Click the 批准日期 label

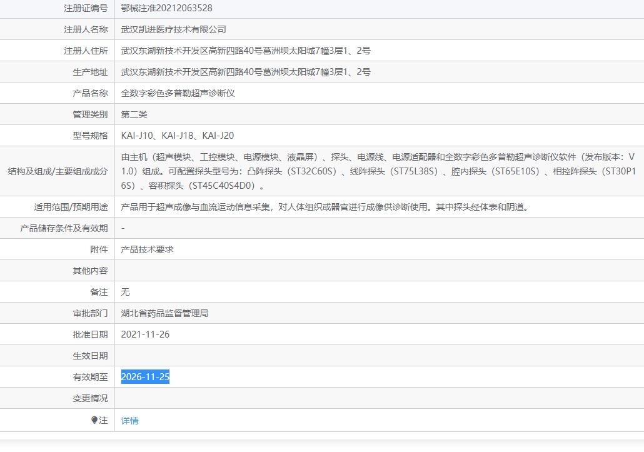click(x=91, y=334)
